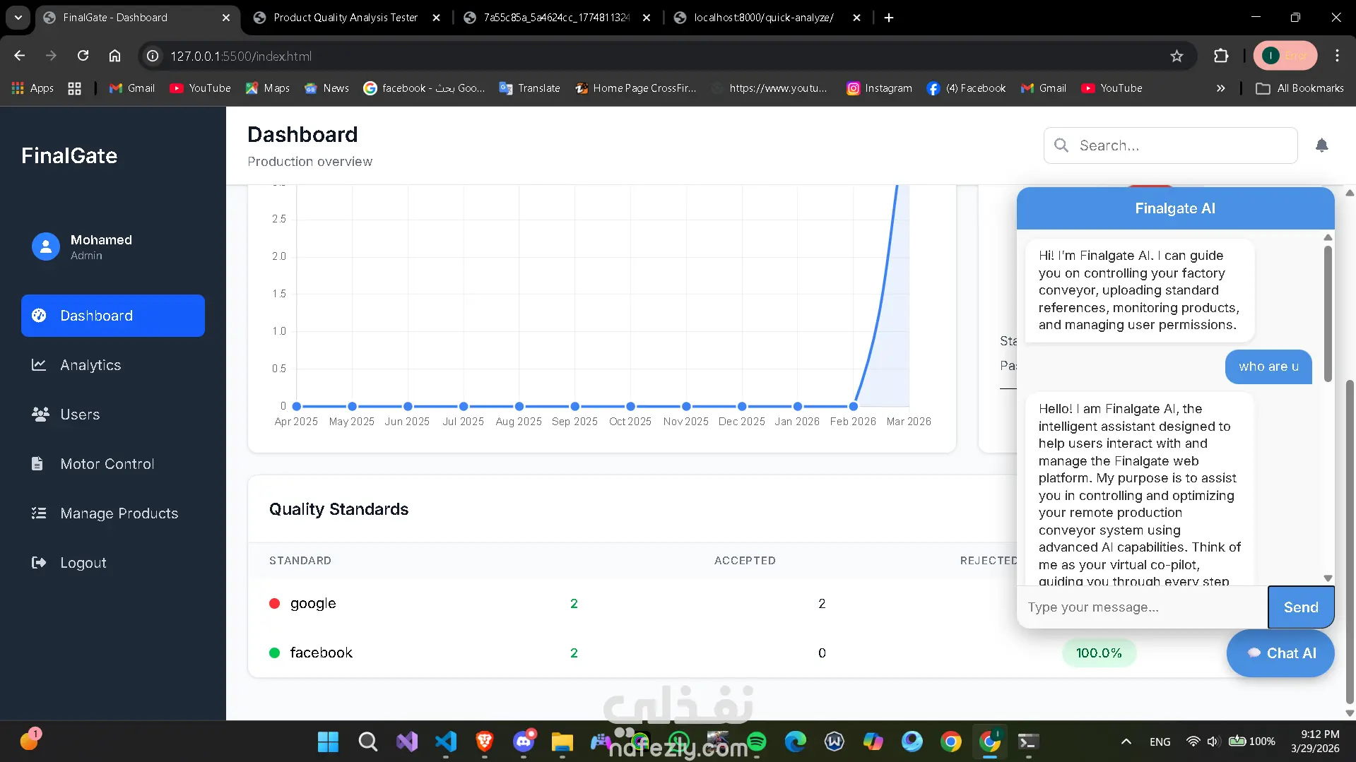Click the google standard row name

[x=313, y=603]
